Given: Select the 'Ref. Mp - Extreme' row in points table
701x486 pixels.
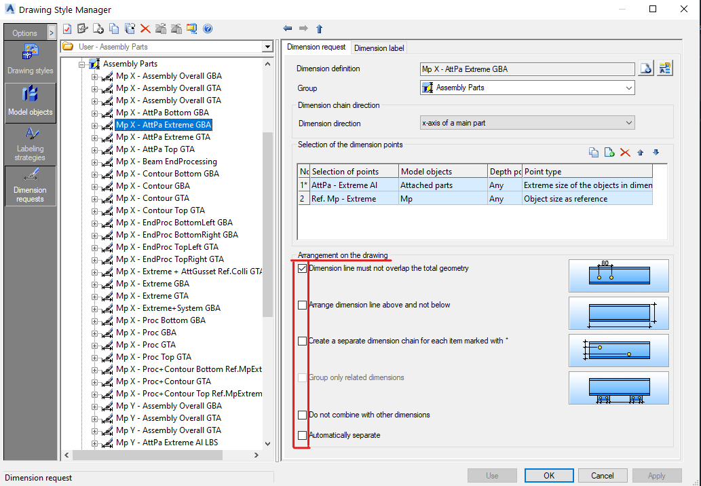Looking at the screenshot, I should pyautogui.click(x=475, y=198).
